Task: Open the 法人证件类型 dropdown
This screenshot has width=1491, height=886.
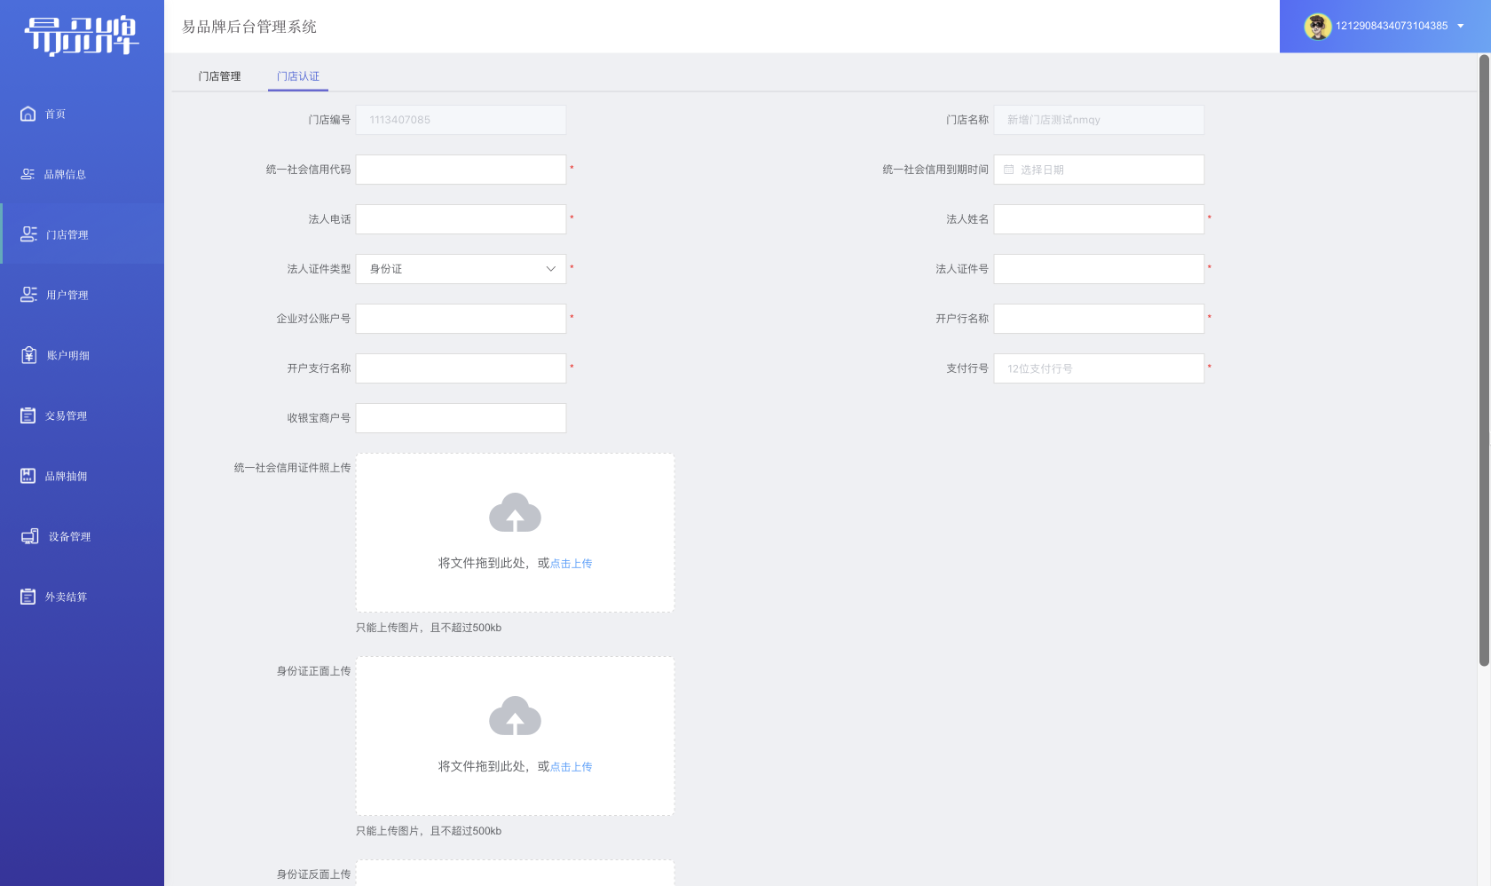Action: pos(461,269)
